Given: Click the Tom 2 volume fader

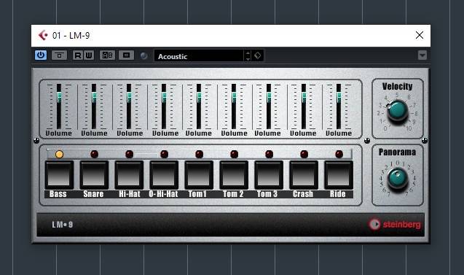Looking at the screenshot, I should 234,96.
